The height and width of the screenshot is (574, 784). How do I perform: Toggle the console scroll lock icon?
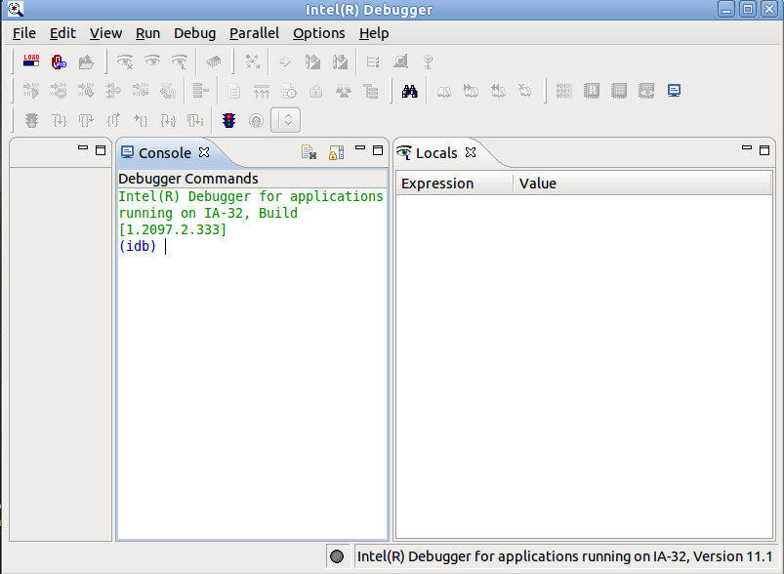pos(335,152)
